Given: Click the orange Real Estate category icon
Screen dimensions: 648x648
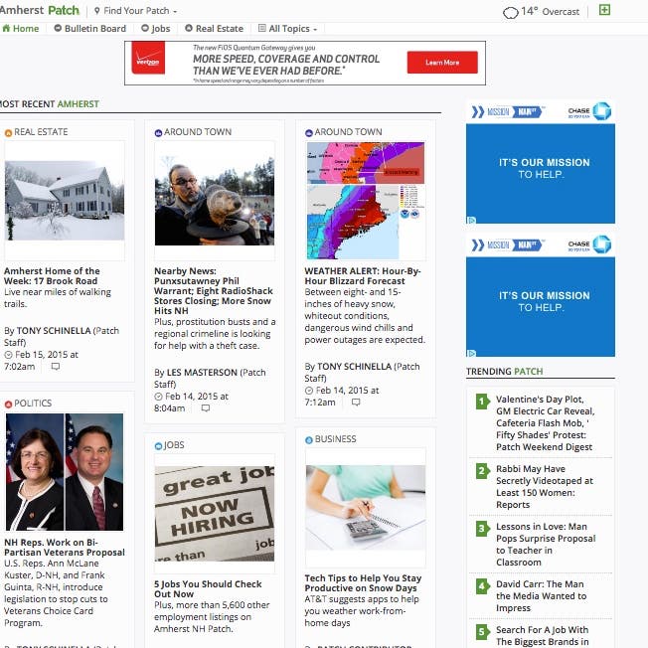Looking at the screenshot, I should (8, 132).
